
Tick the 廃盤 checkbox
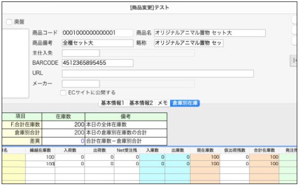tap(9, 21)
